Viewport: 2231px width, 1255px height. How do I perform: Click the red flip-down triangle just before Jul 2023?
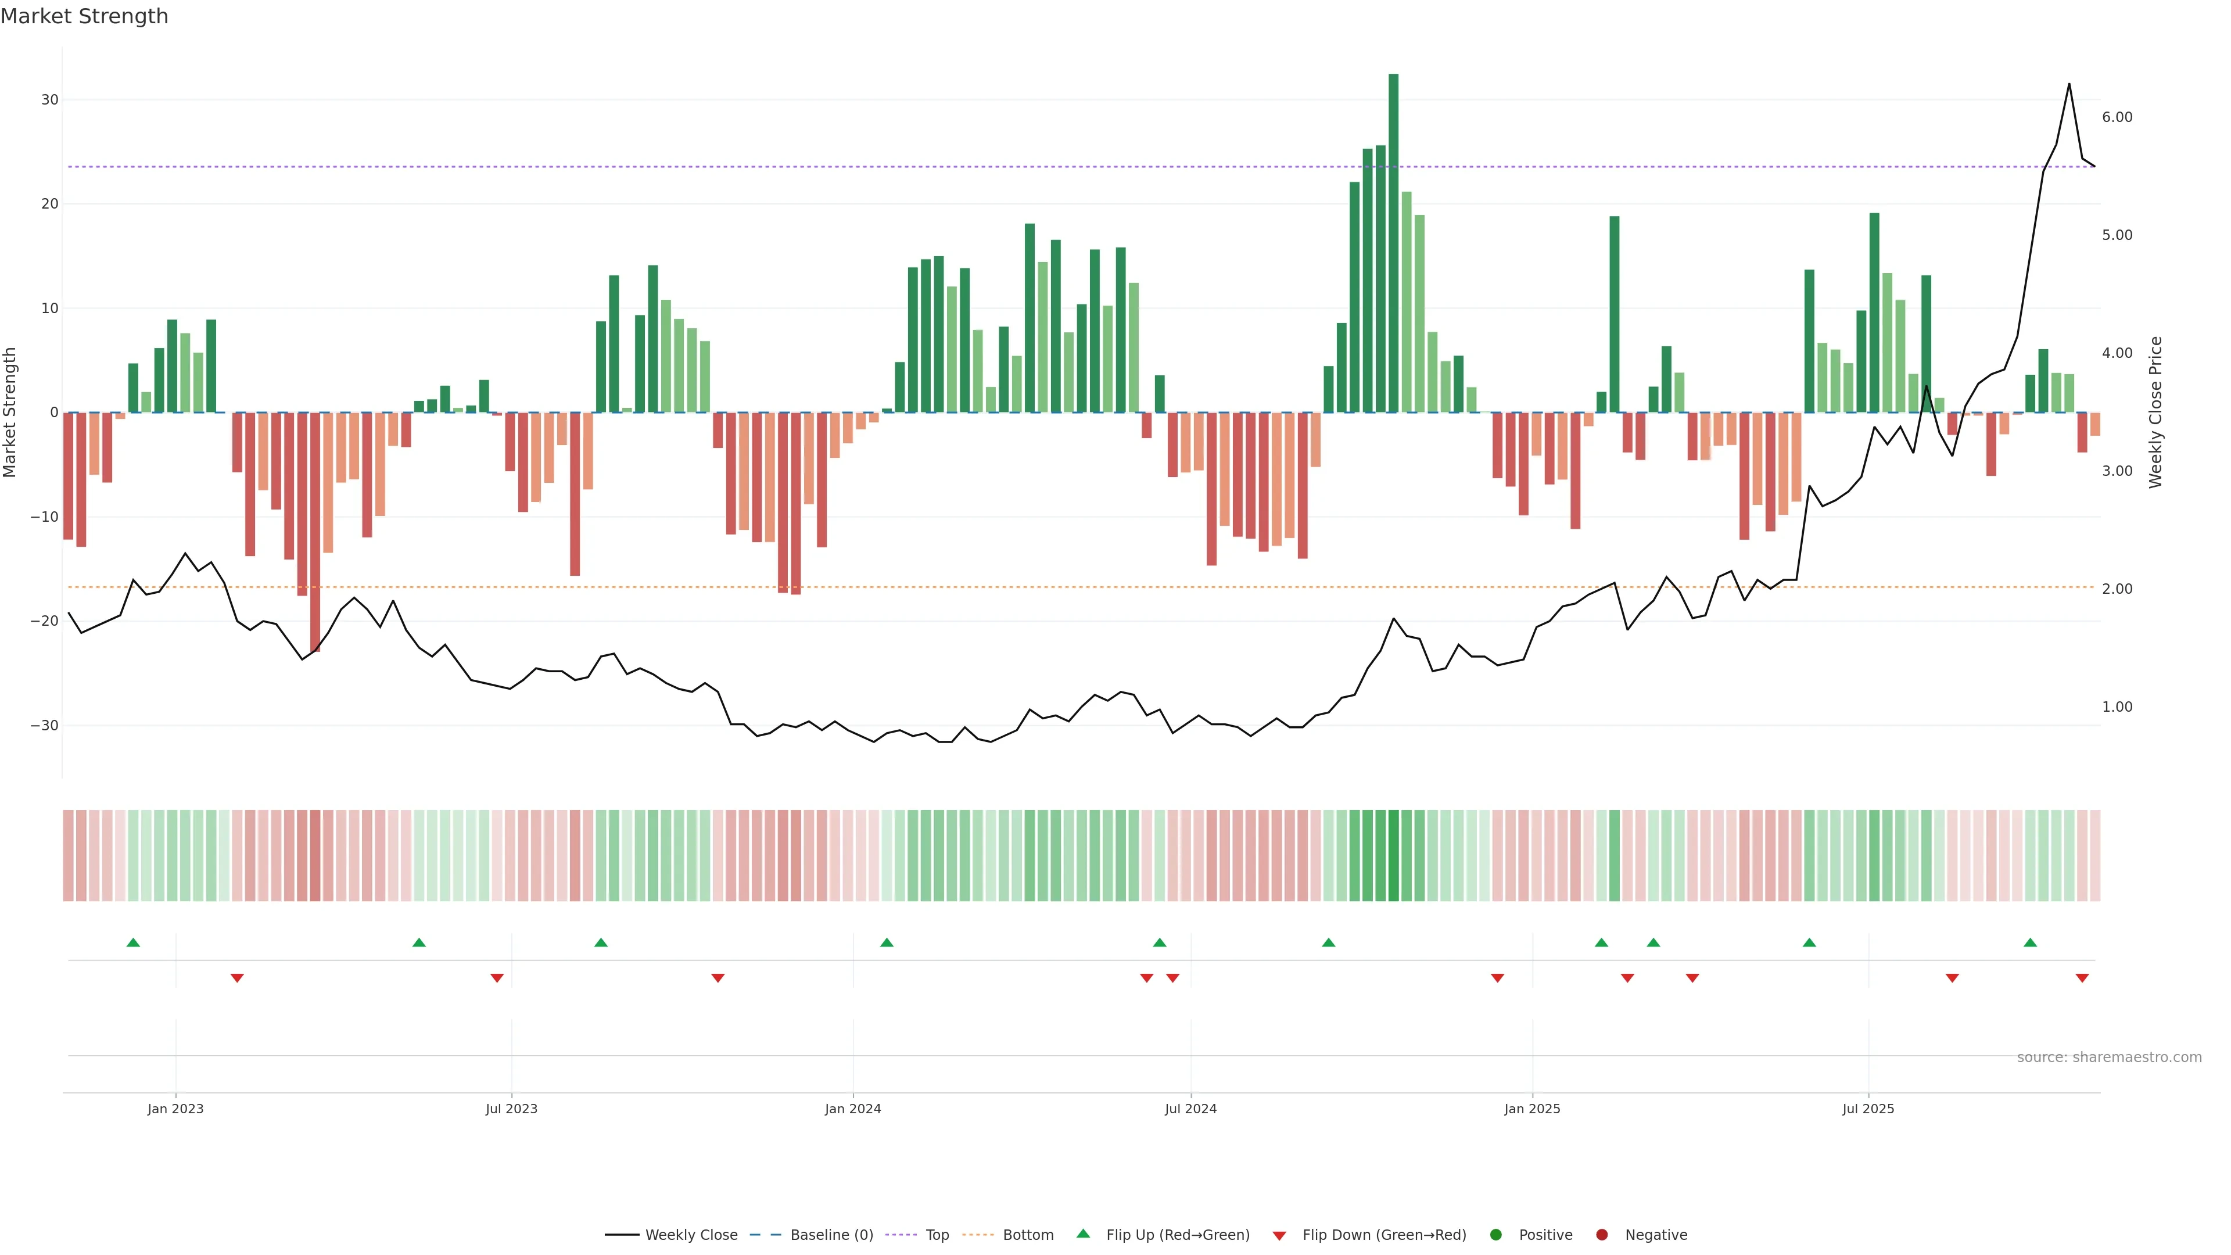tap(497, 978)
